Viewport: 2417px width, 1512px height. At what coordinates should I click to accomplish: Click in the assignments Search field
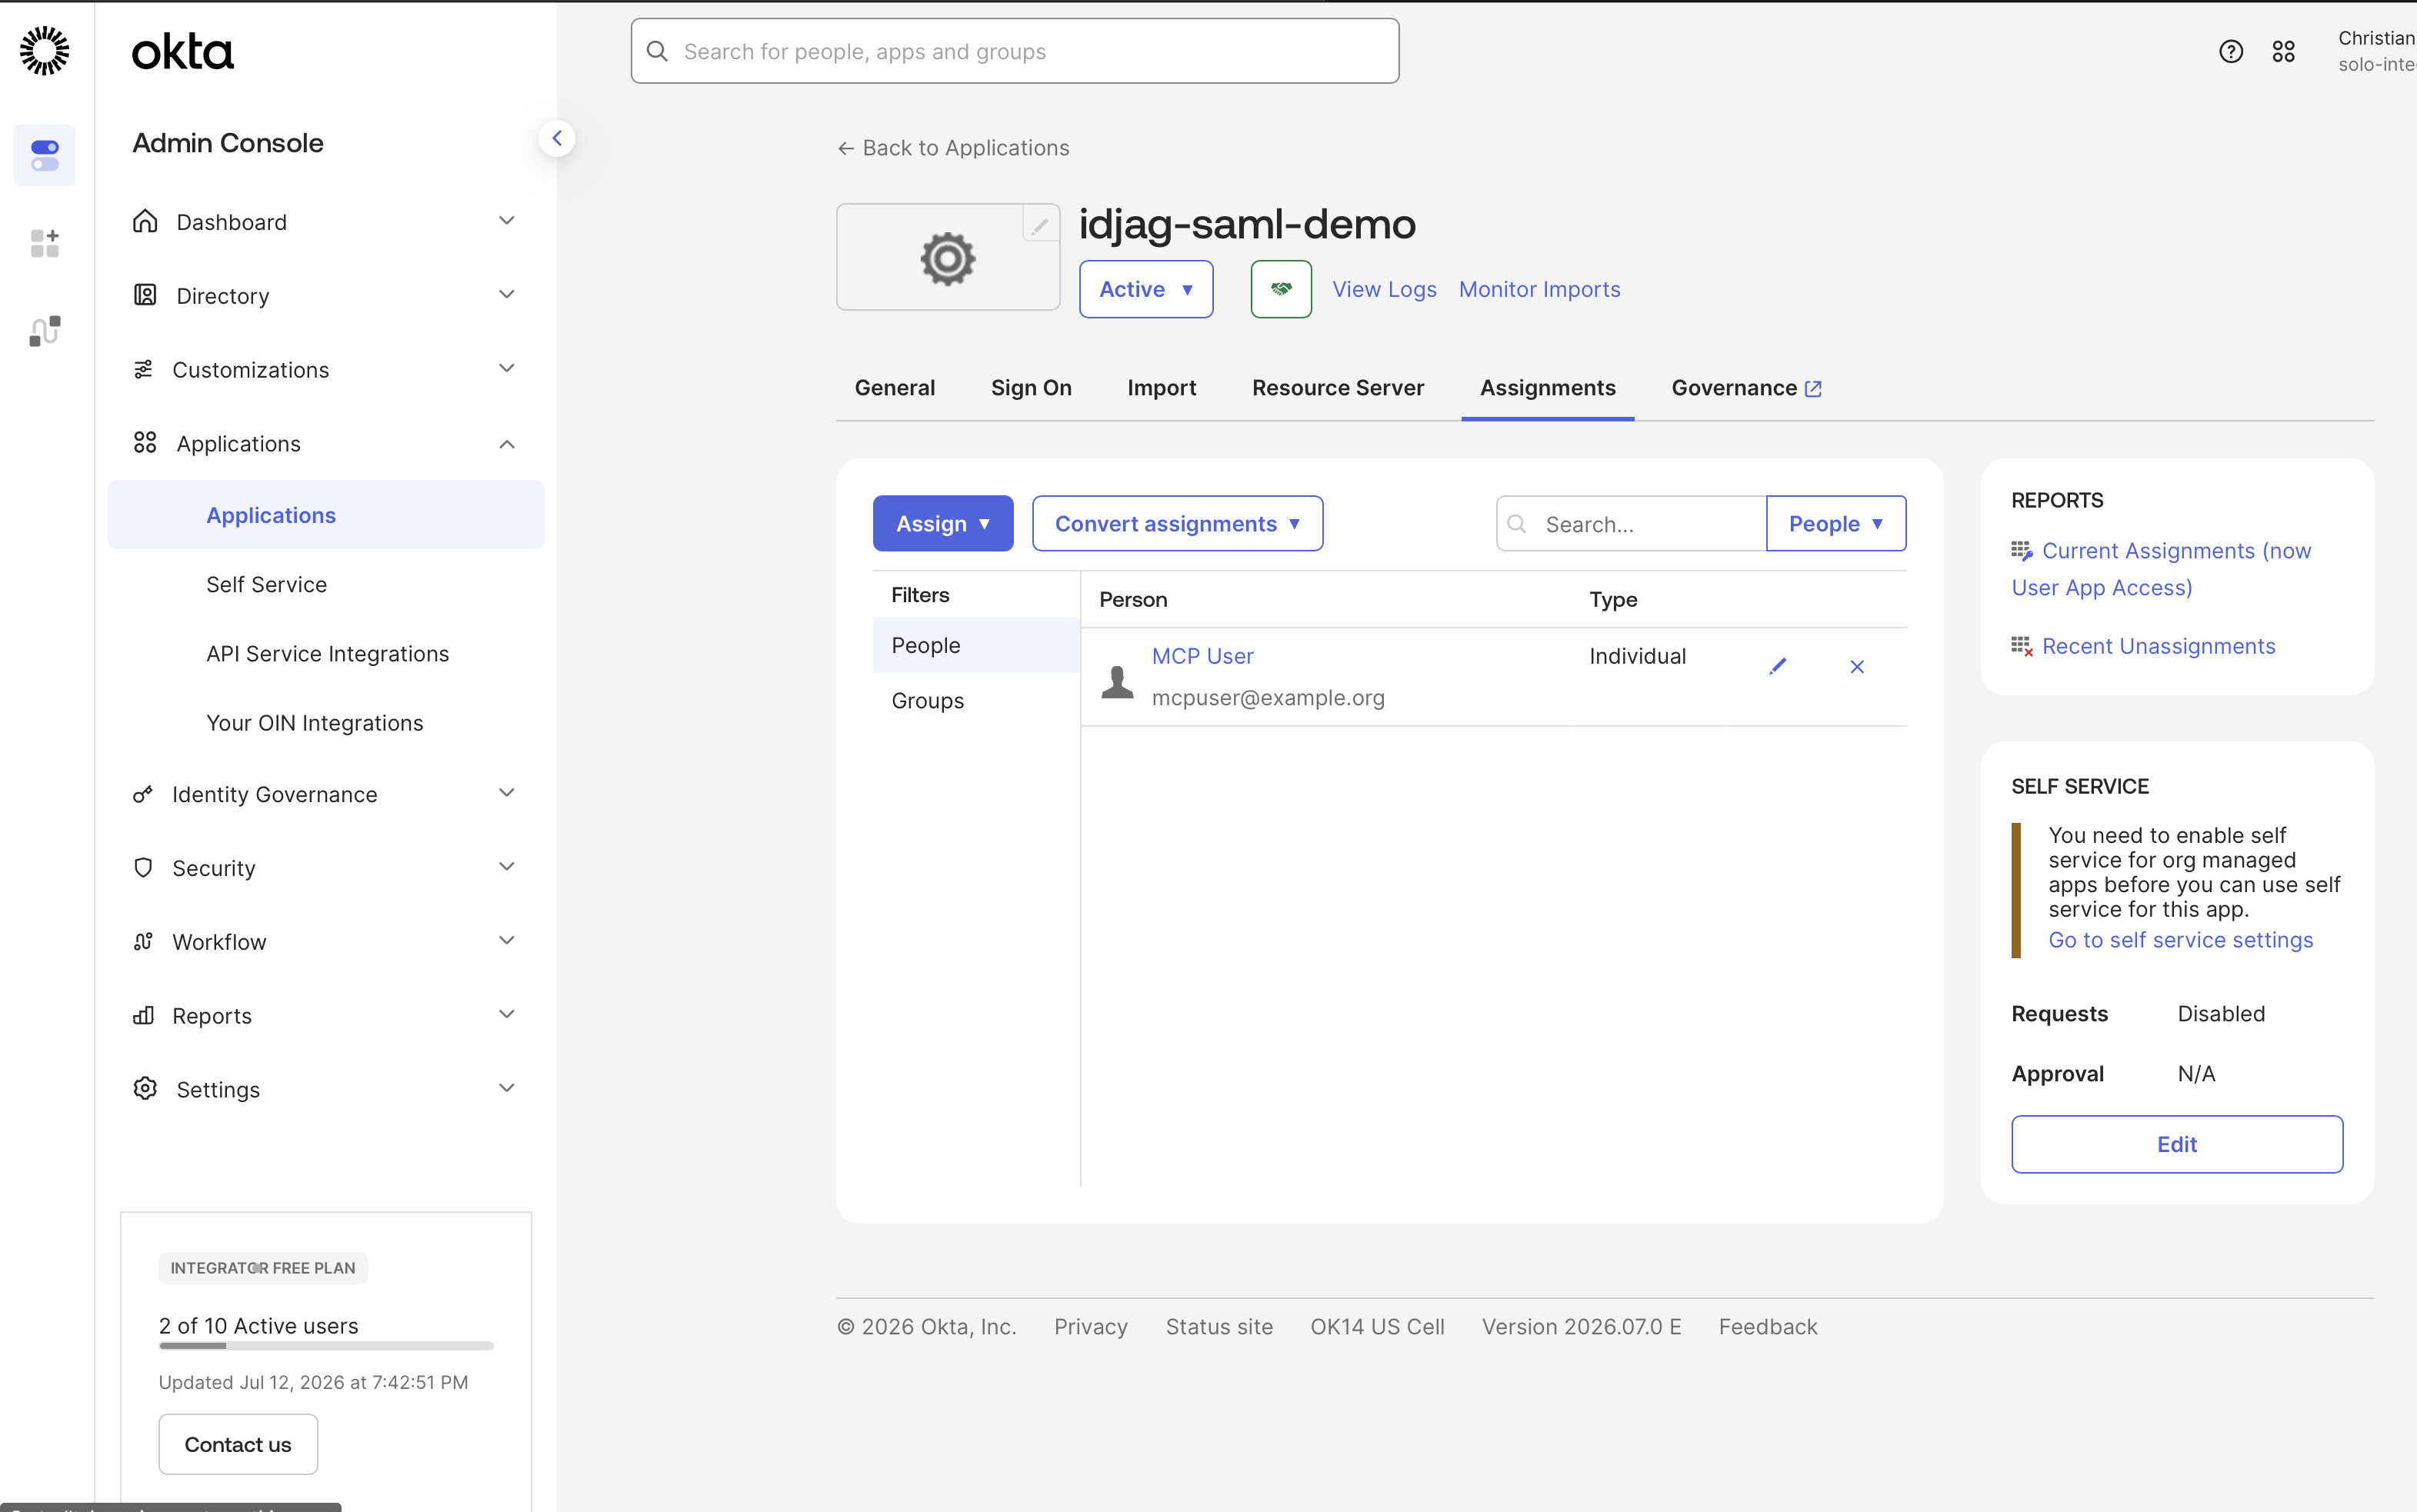(x=1632, y=523)
